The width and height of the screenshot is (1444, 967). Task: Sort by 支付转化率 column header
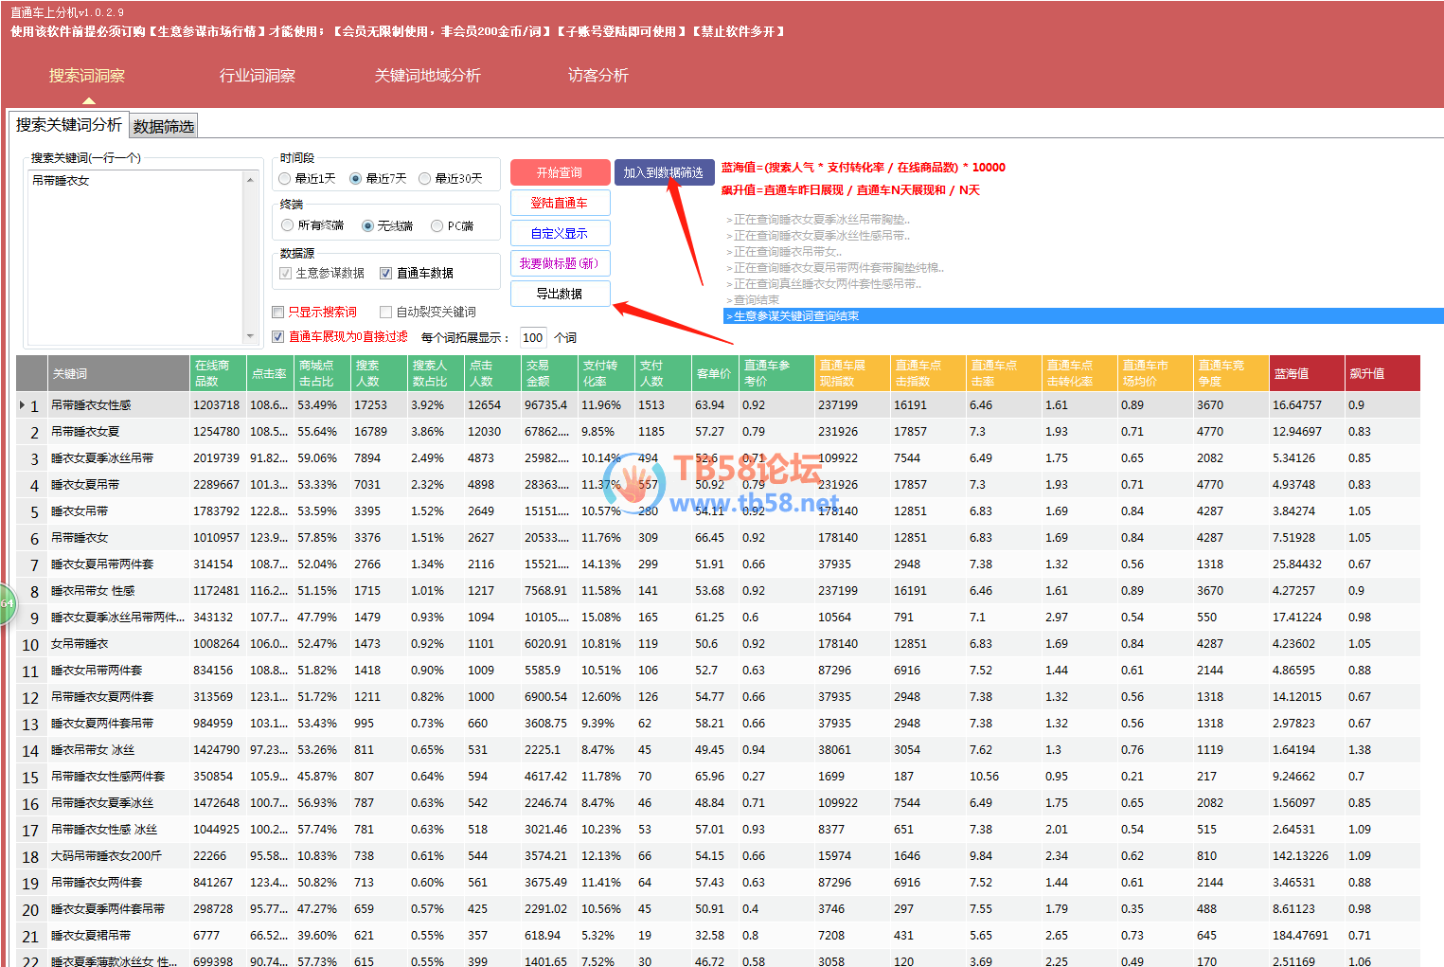pos(606,373)
